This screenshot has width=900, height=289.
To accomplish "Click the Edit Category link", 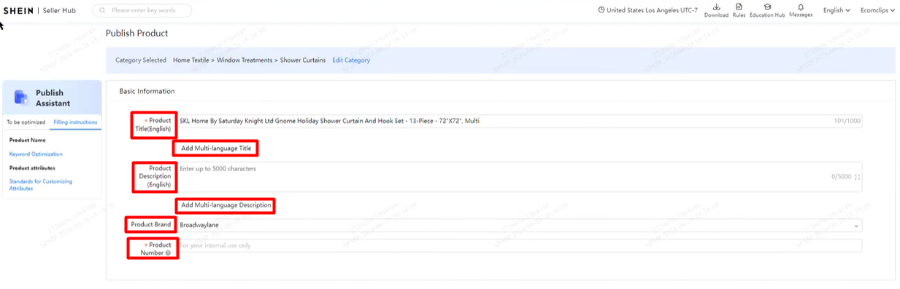I will pos(351,60).
